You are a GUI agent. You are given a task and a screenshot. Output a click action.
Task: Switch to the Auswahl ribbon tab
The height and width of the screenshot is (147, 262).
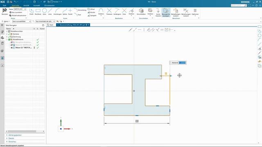point(36,5)
